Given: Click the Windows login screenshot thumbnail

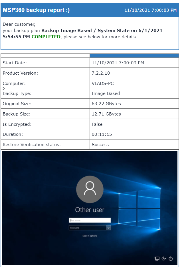Looking at the screenshot, I should (90, 208).
